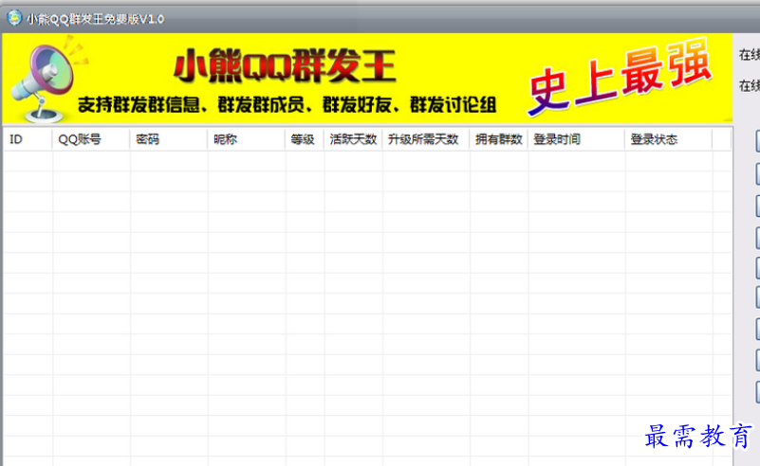Click the 活跃天数 column header
This screenshot has height=466, width=760.
click(x=353, y=140)
